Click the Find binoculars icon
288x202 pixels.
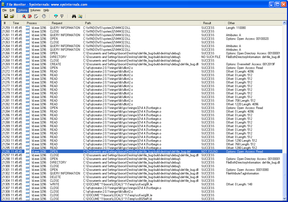[x=74, y=16]
